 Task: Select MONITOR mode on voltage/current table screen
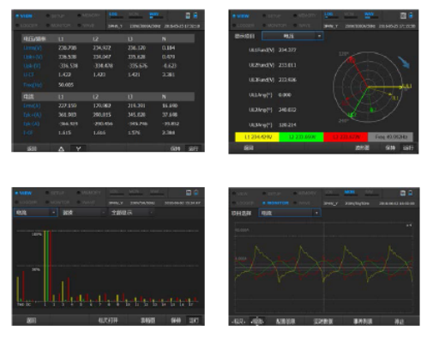(x=58, y=26)
